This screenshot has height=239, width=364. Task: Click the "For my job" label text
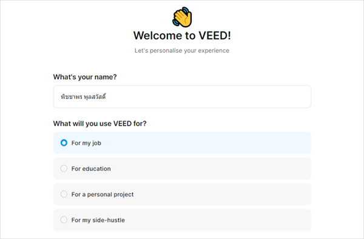86,143
